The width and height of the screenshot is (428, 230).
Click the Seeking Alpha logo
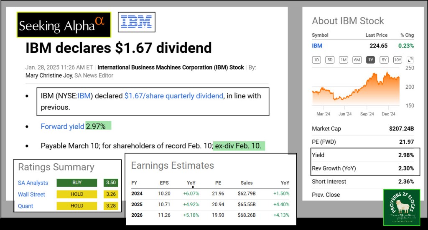(x=64, y=25)
